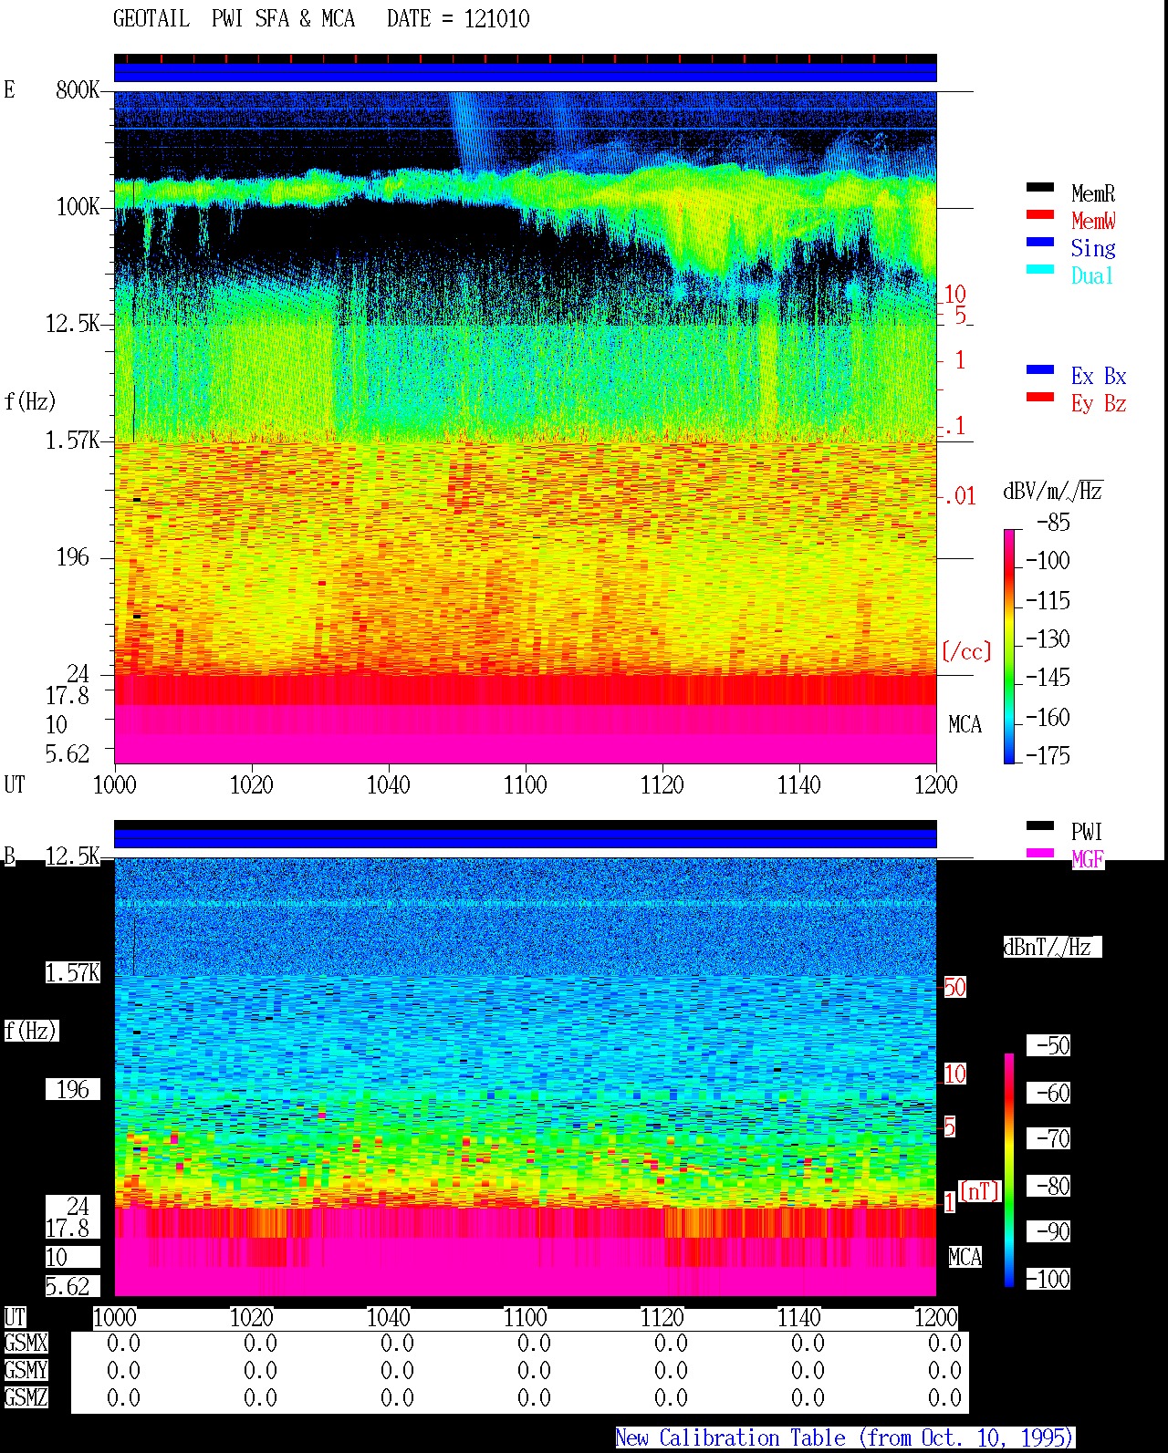Click the dBV/m/√Hz unit label

[1053, 491]
